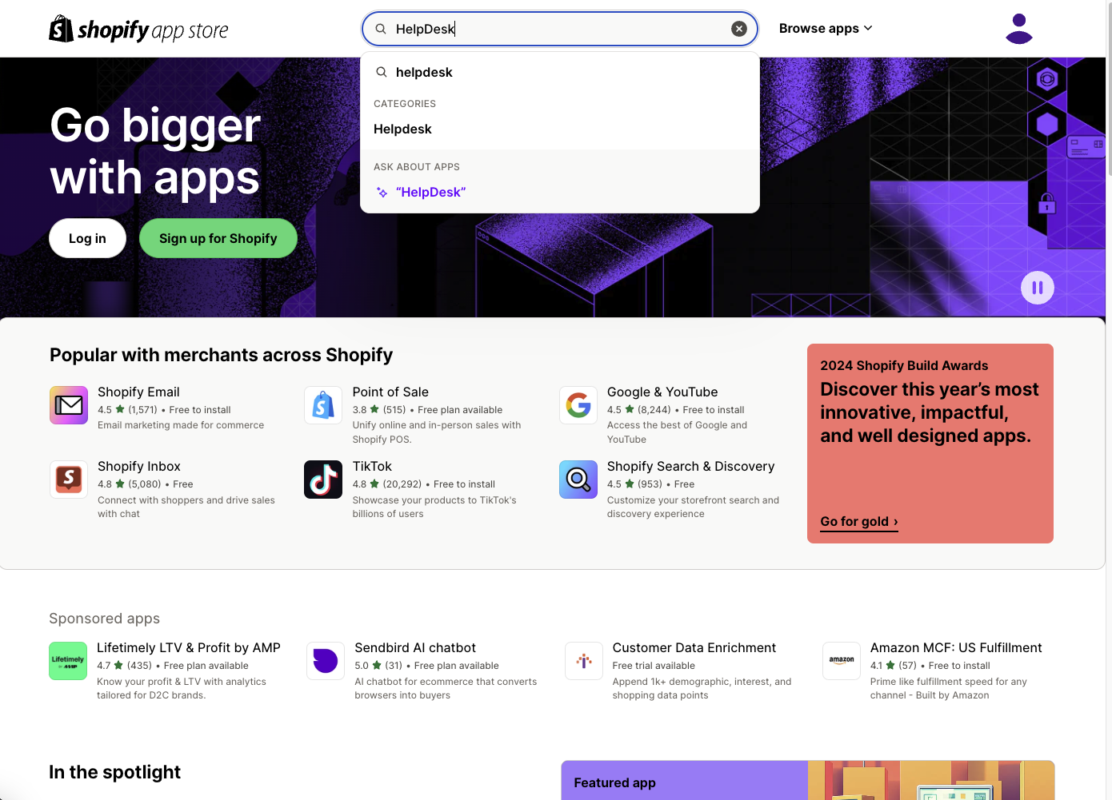This screenshot has height=800, width=1112.
Task: Open the Lifetimely app icon
Action: point(68,661)
